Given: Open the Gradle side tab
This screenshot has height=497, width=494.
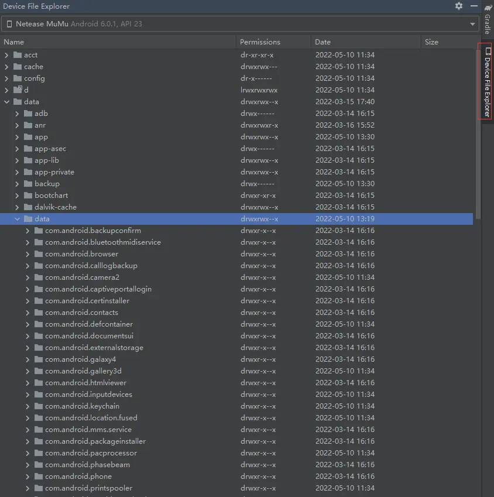Looking at the screenshot, I should point(487,23).
